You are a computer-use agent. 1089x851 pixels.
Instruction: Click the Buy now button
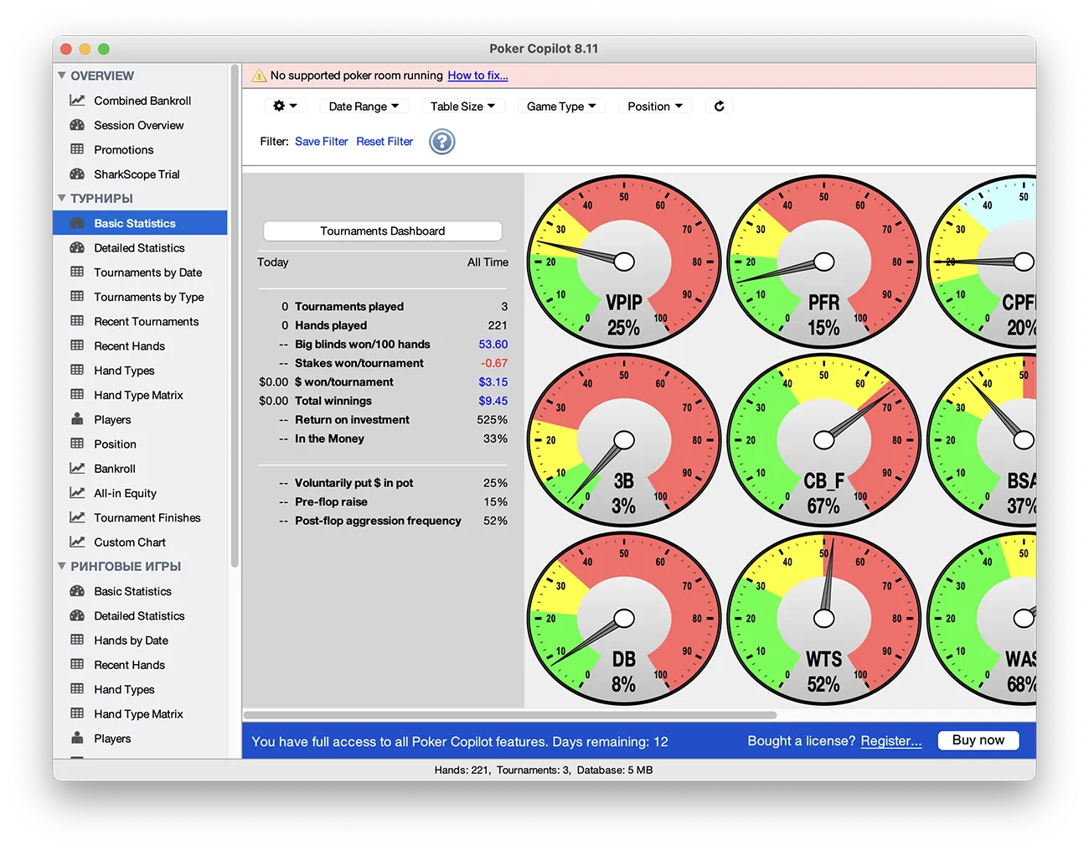978,740
